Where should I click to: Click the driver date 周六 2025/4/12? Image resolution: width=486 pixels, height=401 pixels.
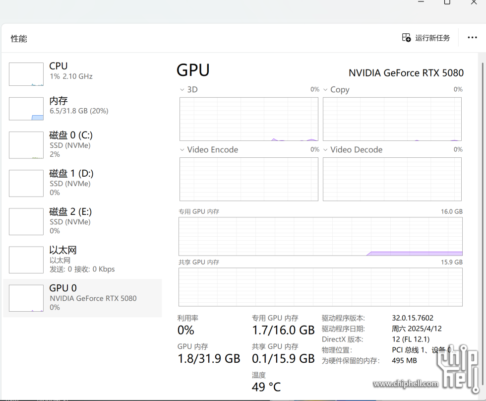tap(417, 329)
